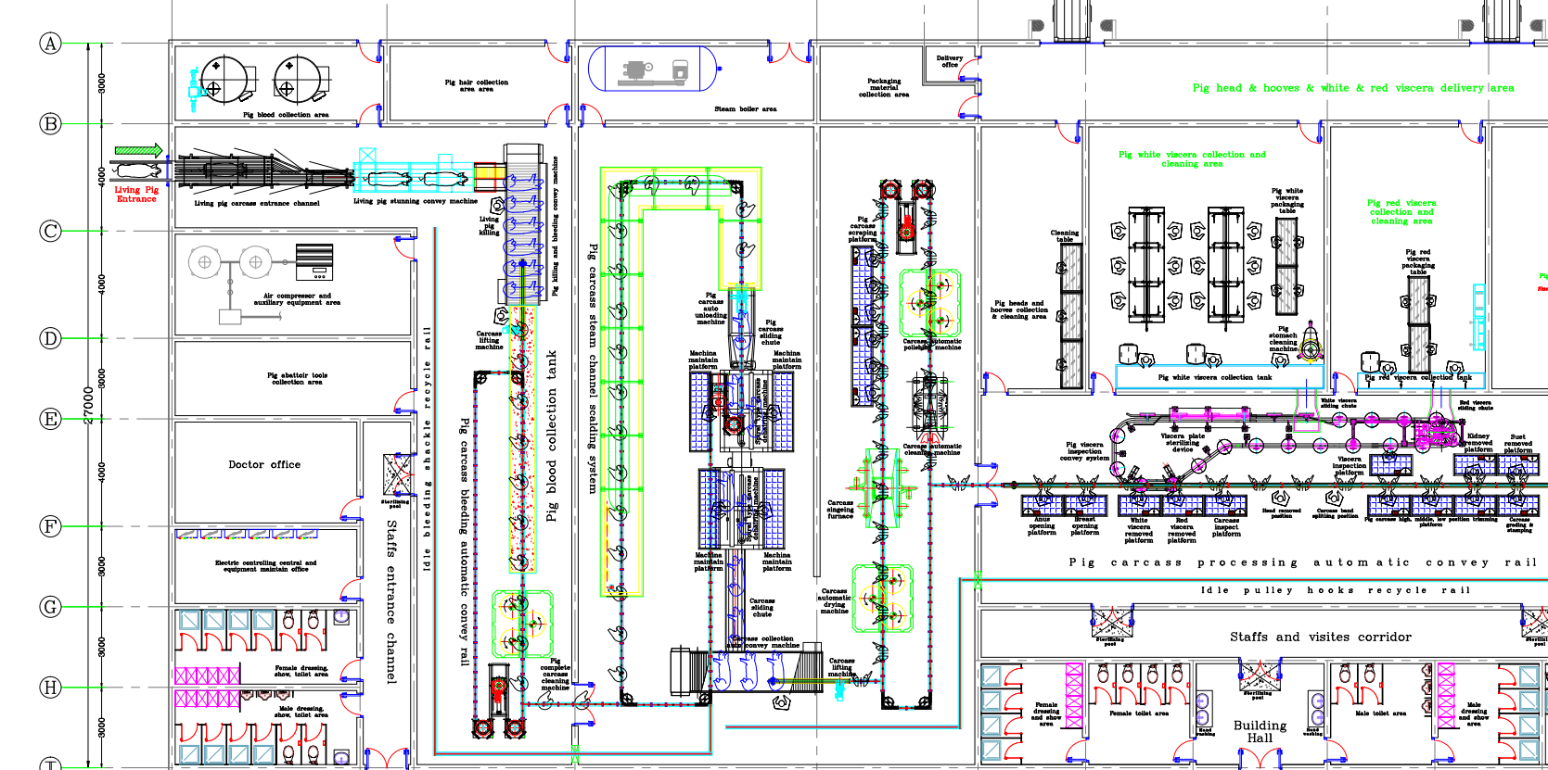Select 'Male dressing, show, toilet area' text
The width and height of the screenshot is (1548, 770).
point(301,712)
